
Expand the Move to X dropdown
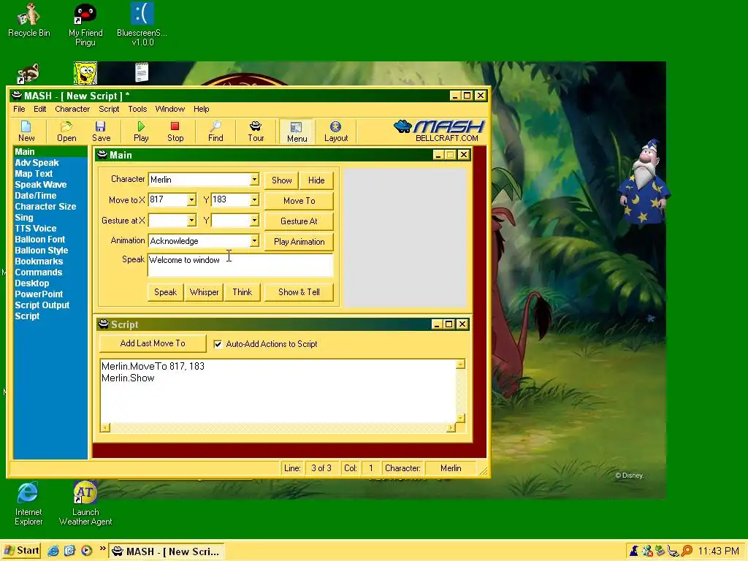[191, 200]
